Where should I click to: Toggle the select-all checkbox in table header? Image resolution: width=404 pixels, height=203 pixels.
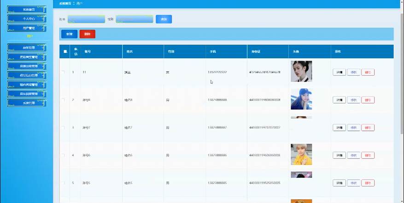click(65, 51)
